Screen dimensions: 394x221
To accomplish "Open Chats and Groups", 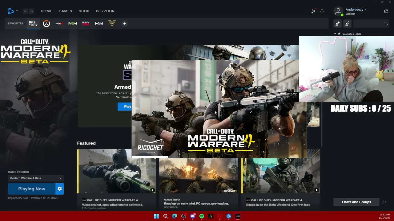I will 356,202.
